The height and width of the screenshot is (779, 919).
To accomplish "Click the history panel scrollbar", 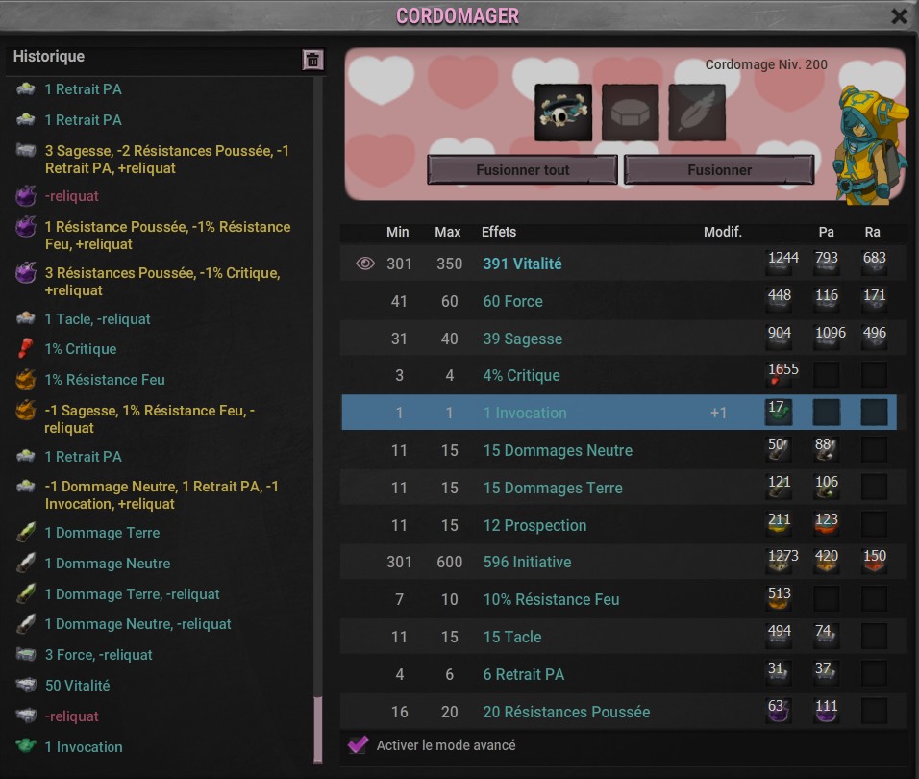I will (318, 729).
